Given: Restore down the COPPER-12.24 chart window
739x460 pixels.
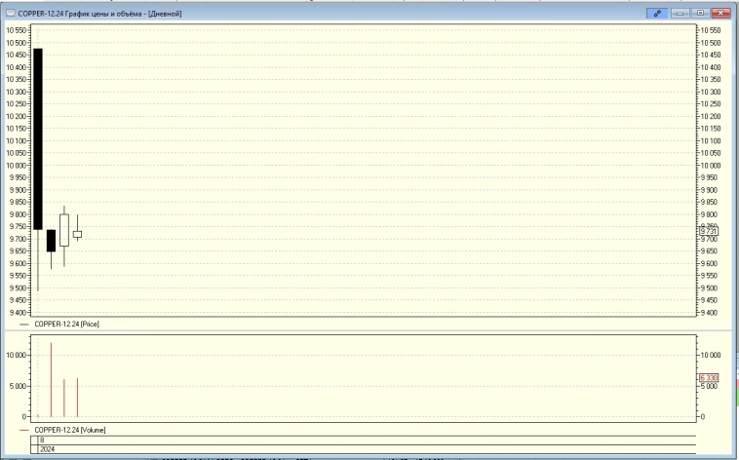Looking at the screenshot, I should tap(700, 14).
